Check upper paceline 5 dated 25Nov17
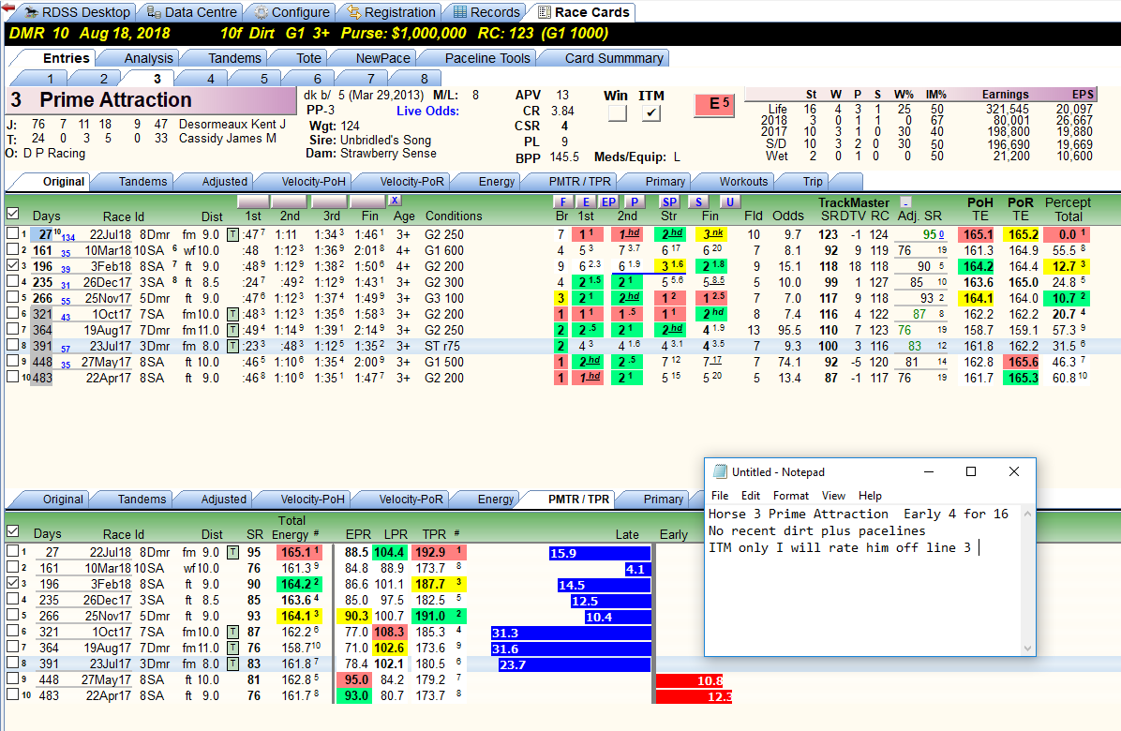The height and width of the screenshot is (731, 1121). 12,297
